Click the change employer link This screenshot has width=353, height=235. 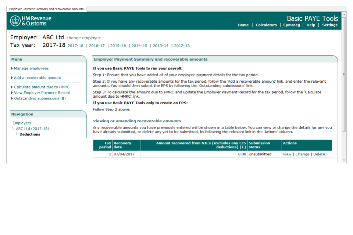click(84, 38)
